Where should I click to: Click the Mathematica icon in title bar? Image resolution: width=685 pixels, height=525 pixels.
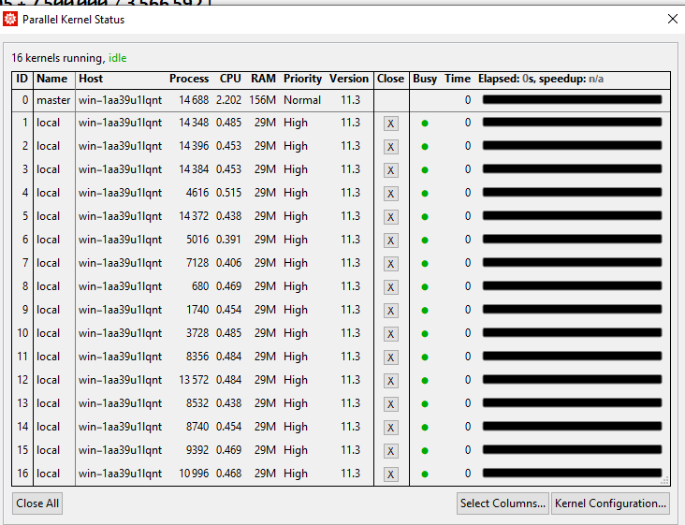pos(12,19)
